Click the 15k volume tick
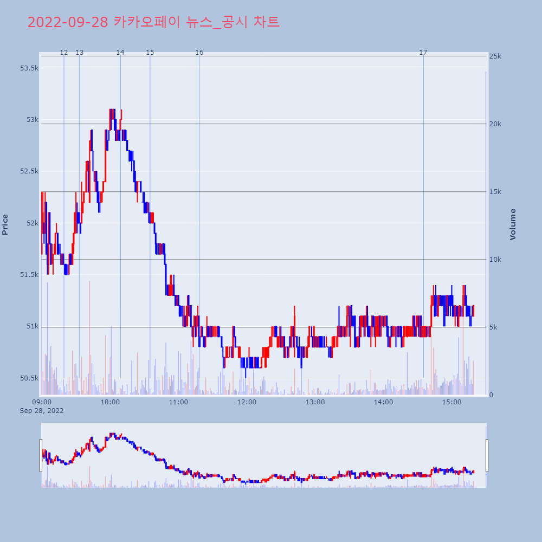Image resolution: width=542 pixels, height=542 pixels. (495, 192)
